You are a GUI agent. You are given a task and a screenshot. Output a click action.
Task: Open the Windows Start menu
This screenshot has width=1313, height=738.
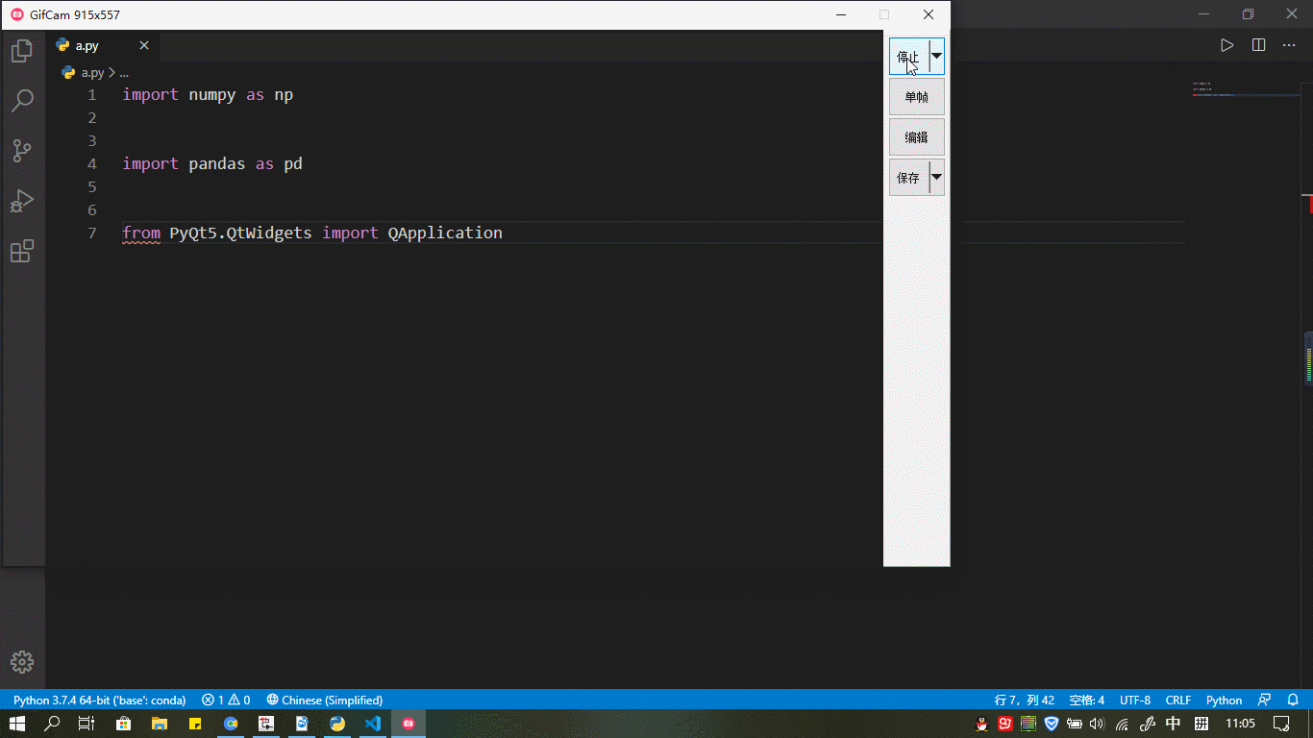coord(17,724)
